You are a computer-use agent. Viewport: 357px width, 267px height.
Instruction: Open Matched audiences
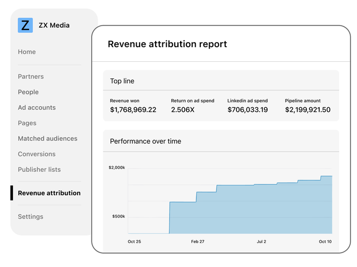[47, 139]
